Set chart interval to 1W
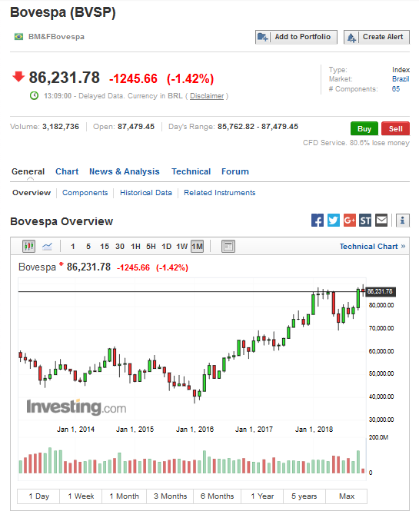419x521 pixels. tap(182, 247)
